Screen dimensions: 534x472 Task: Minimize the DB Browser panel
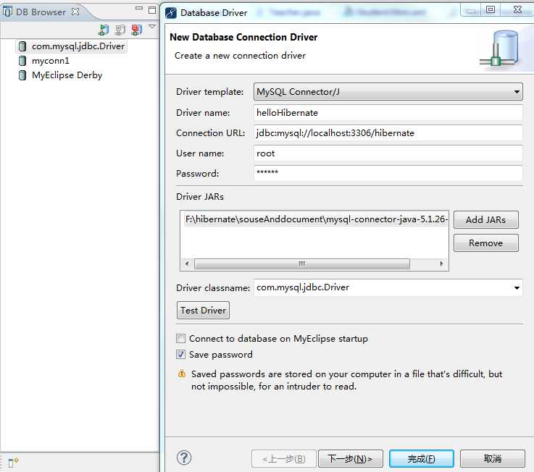(139, 8)
